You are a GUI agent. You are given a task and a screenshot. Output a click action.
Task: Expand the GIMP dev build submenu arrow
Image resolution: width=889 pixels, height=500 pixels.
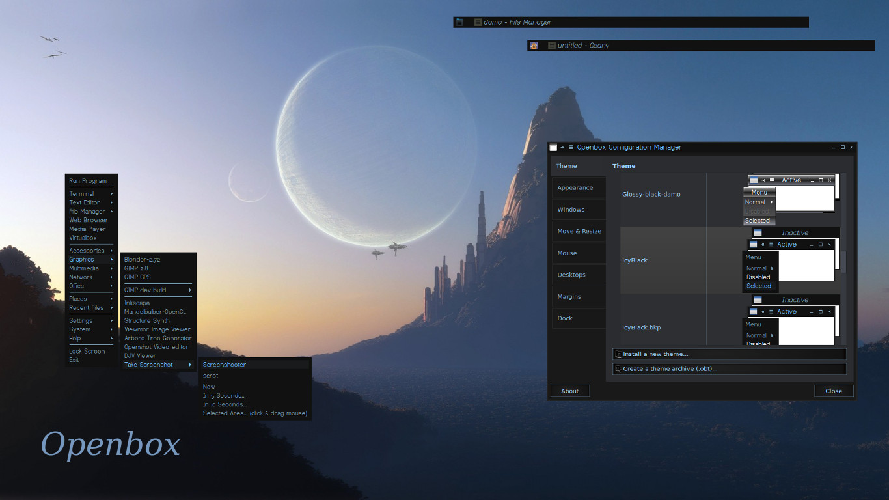click(x=191, y=290)
